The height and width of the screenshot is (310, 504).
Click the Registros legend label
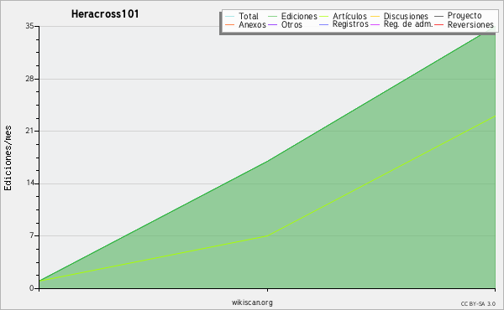[350, 24]
